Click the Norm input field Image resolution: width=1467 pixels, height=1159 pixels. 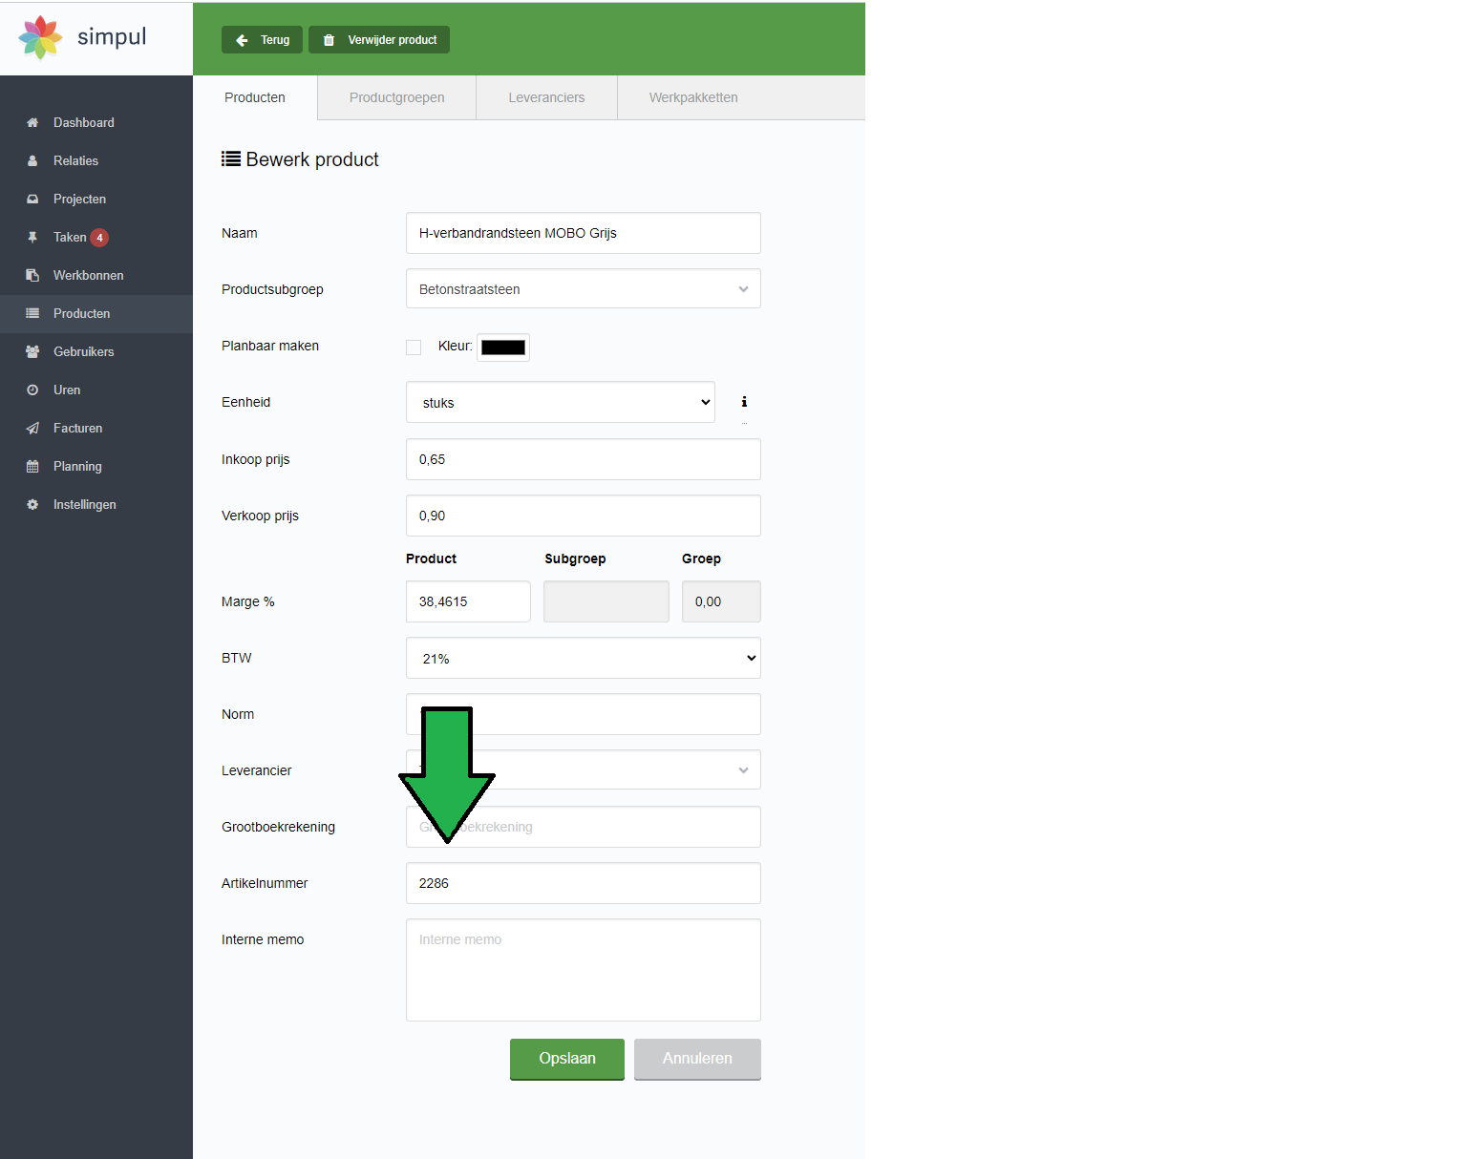pyautogui.click(x=584, y=714)
